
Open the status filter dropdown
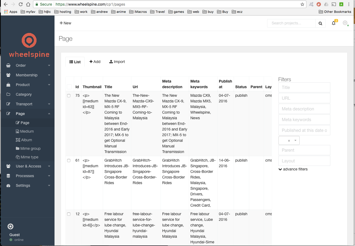coord(289,140)
